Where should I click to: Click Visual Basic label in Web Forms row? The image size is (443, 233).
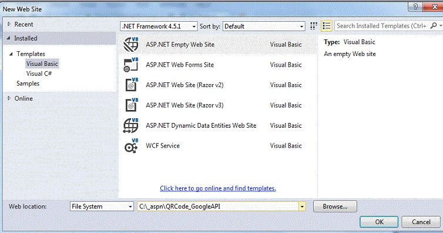tap(286, 65)
